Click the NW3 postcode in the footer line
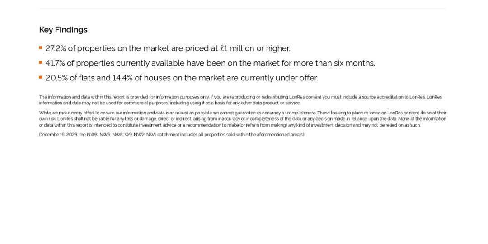Image resolution: width=488 pixels, height=244 pixels. tap(93, 135)
